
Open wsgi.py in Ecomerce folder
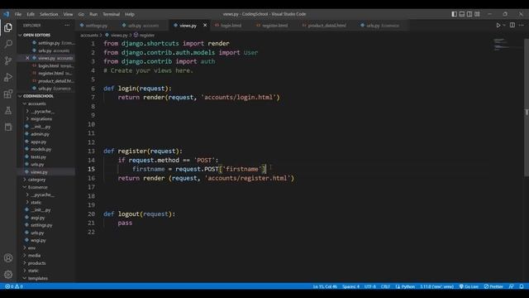click(x=38, y=241)
